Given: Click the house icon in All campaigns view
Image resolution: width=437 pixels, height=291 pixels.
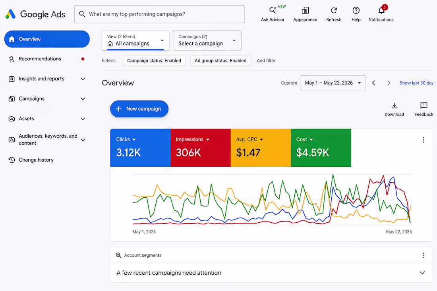Looking at the screenshot, I should [x=110, y=44].
